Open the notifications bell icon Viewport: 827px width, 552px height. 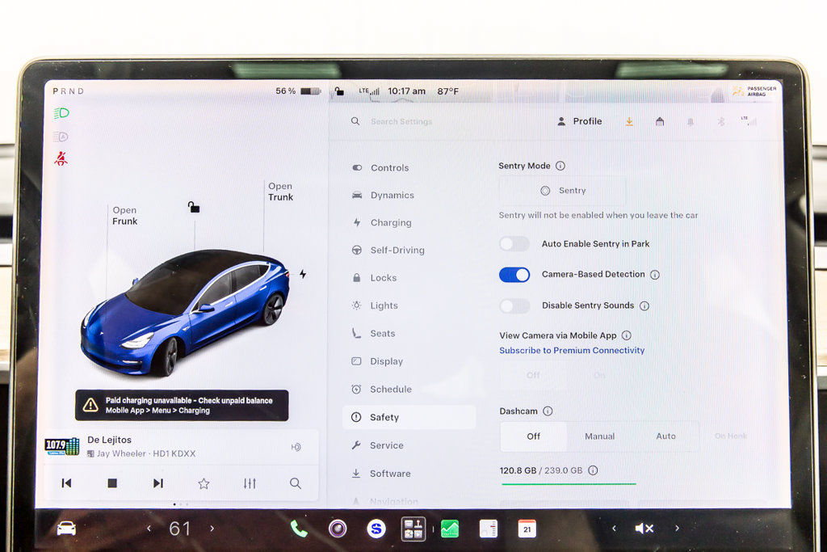pyautogui.click(x=691, y=122)
